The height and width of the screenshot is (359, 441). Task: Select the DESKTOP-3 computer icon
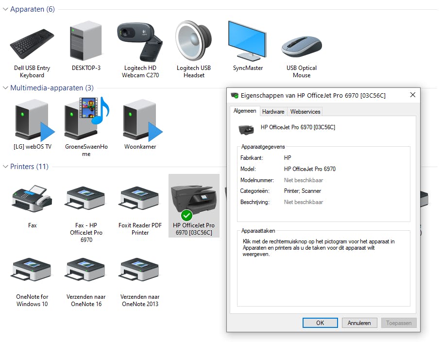(x=86, y=40)
